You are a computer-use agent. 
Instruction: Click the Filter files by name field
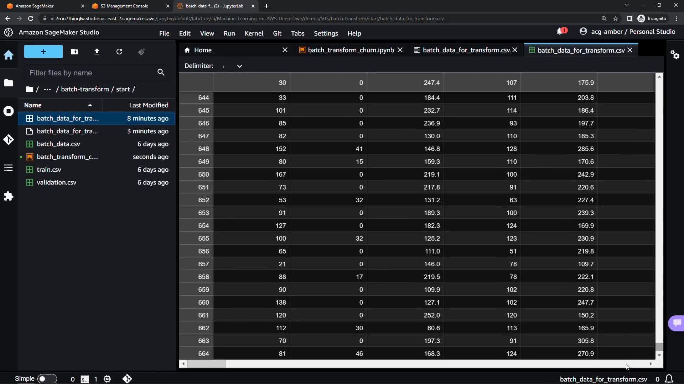pos(91,73)
